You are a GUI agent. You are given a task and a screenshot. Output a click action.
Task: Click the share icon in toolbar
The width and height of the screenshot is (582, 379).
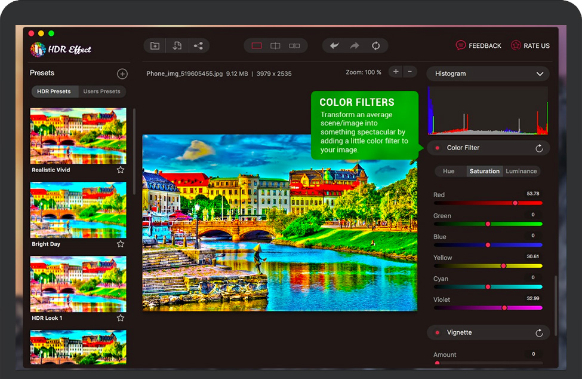click(x=198, y=46)
